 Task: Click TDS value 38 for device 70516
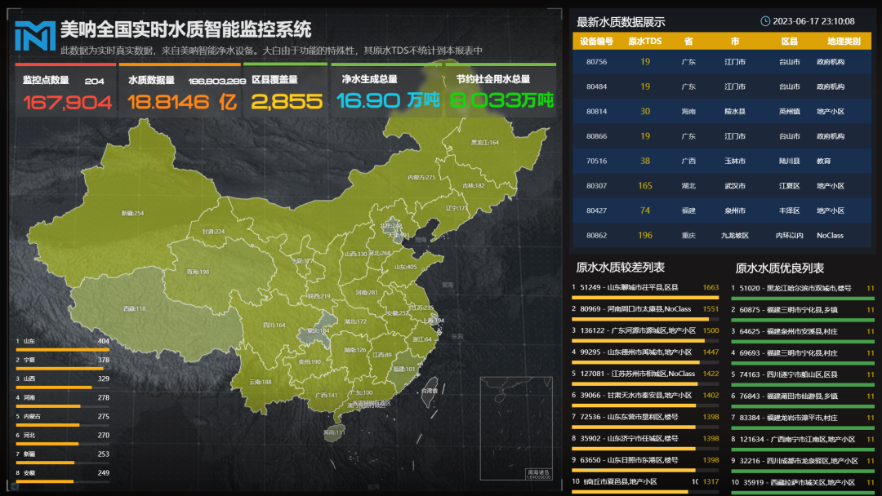click(645, 161)
